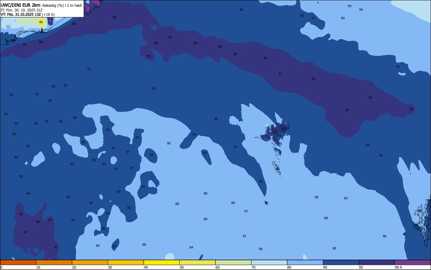The width and height of the screenshot is (431, 270).
Task: Click the humidity value "84" on the map
Action: click(x=191, y=247)
